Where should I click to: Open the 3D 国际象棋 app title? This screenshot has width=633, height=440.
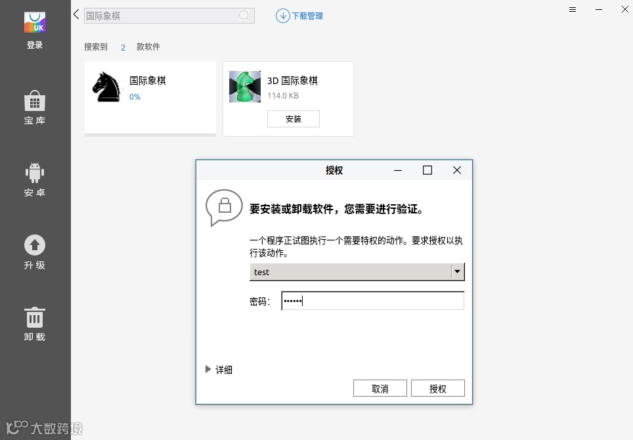293,81
